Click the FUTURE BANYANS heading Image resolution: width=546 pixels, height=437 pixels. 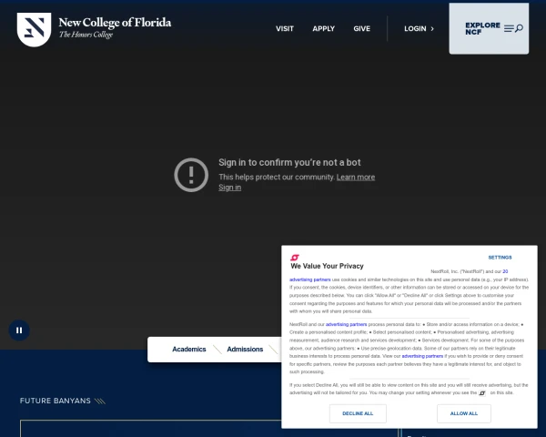[x=56, y=401]
